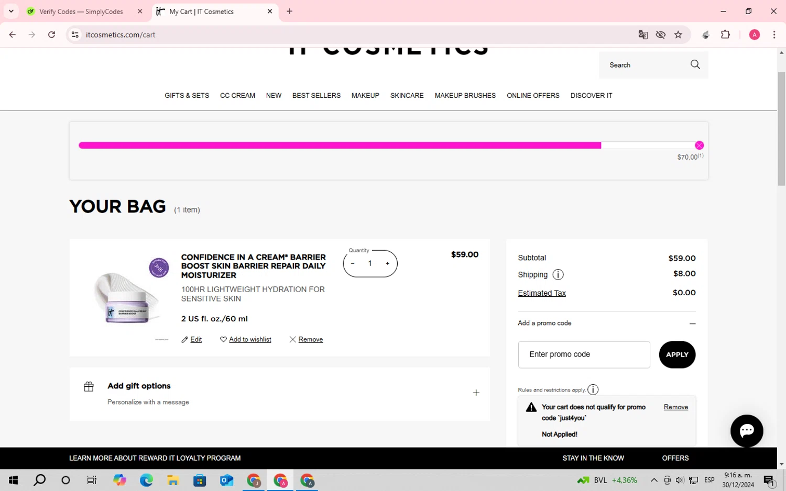Viewport: 786px width, 491px height.
Task: Close the My Cart IT Cosmetics tab
Action: pyautogui.click(x=270, y=11)
